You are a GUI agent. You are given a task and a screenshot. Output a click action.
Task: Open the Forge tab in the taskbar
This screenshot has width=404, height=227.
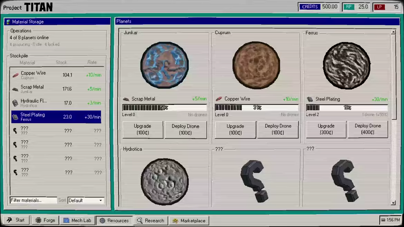point(45,220)
